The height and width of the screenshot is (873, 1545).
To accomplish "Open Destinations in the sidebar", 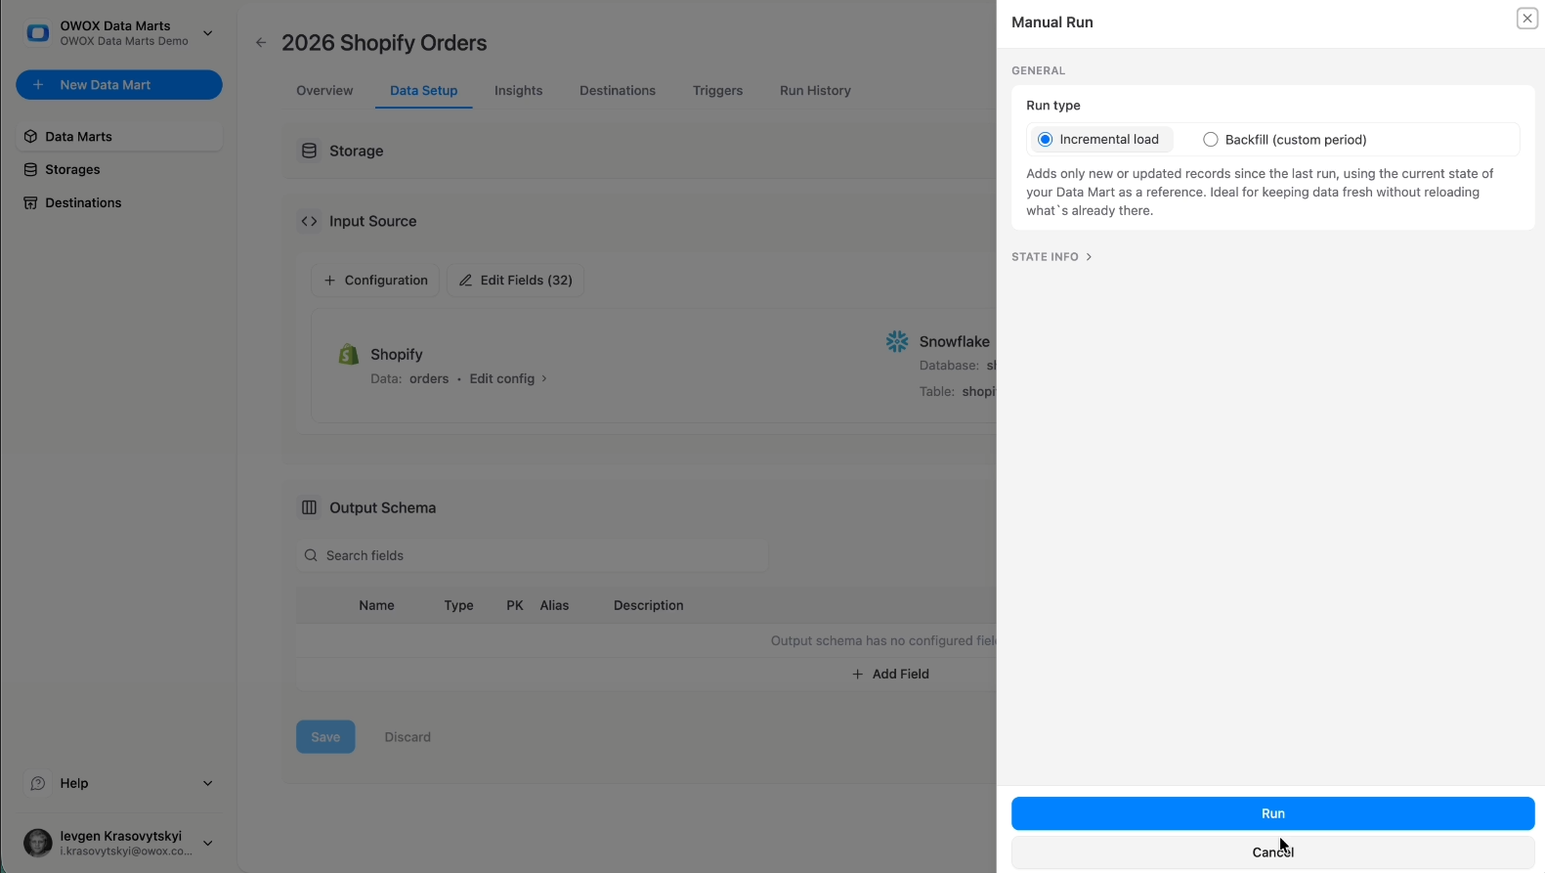I will (119, 202).
